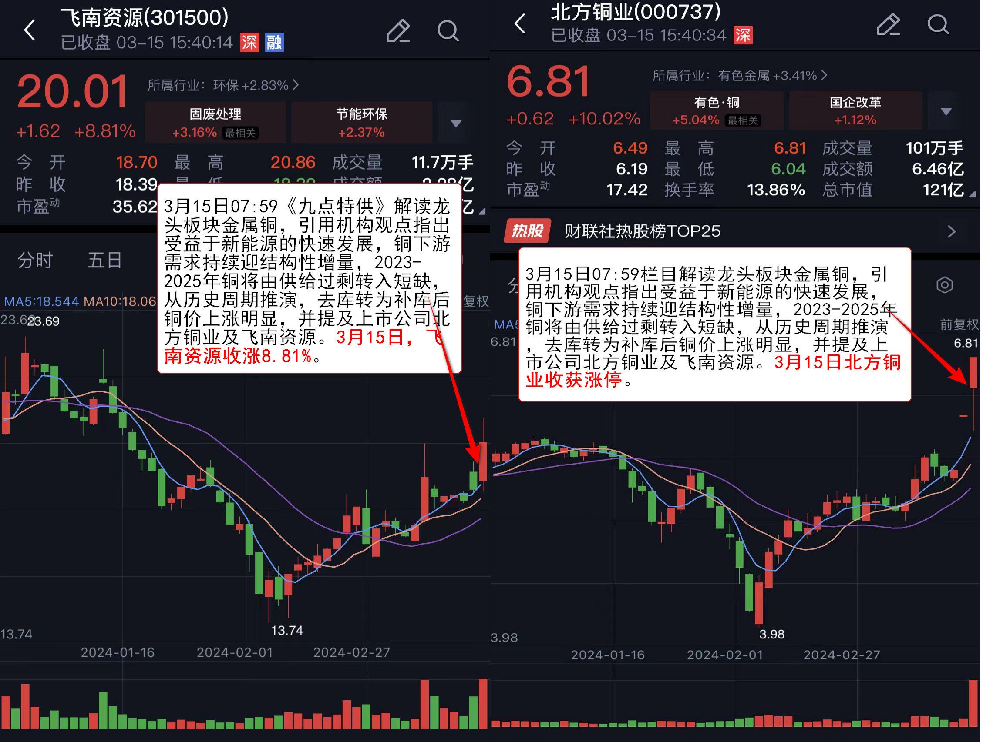Open 节能环保 concept tag
Image resolution: width=983 pixels, height=742 pixels.
click(361, 123)
